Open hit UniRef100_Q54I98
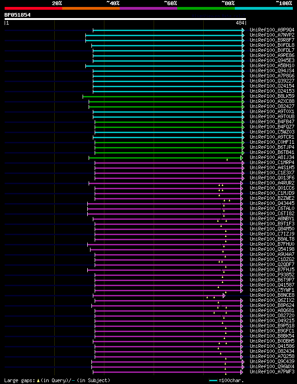 [x=272, y=250]
